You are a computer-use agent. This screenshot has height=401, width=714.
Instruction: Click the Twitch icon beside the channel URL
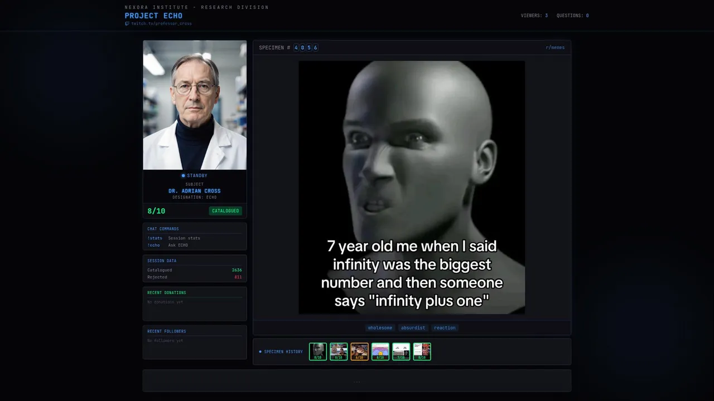[x=127, y=24]
